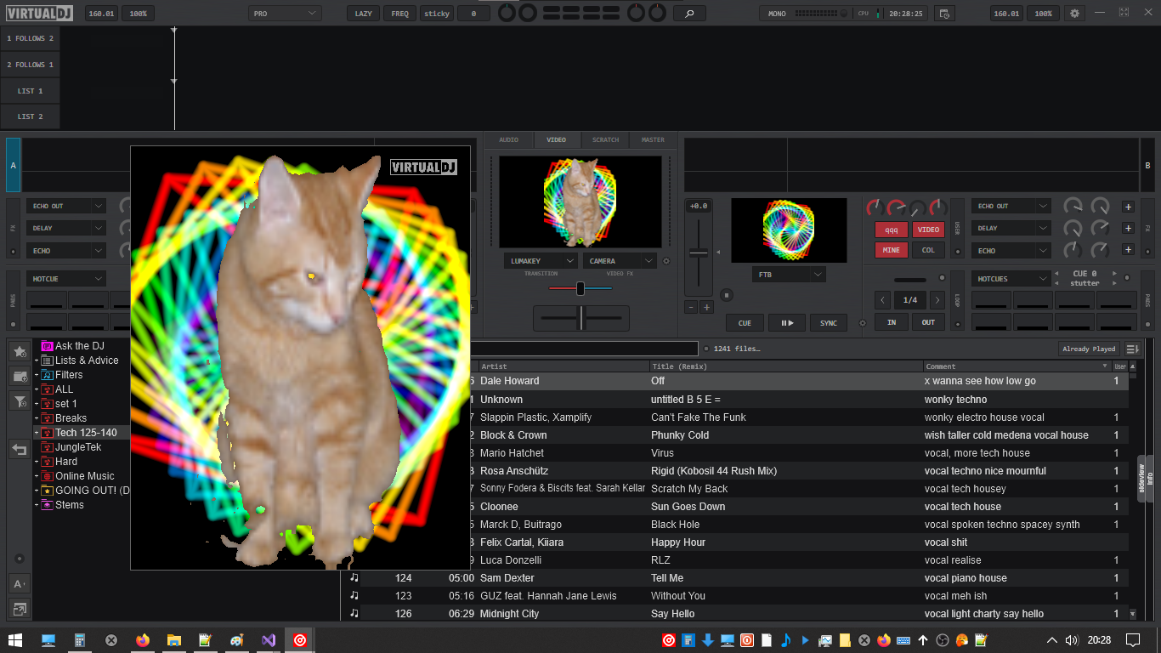
Task: Click the filter folder sidebar icon
Action: click(20, 400)
